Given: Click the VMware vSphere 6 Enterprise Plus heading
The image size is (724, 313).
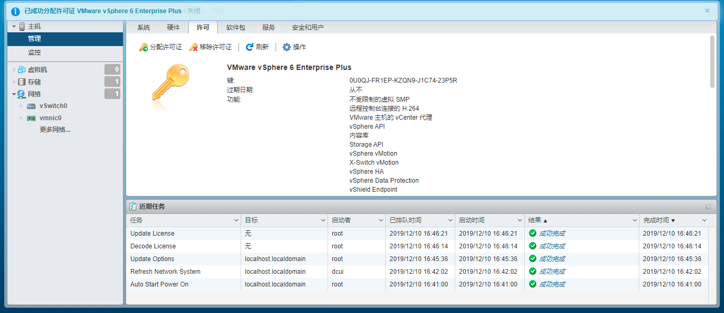Looking at the screenshot, I should pyautogui.click(x=289, y=67).
